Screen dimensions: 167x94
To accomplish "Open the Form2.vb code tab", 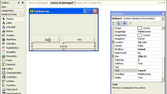I will click(95, 3).
